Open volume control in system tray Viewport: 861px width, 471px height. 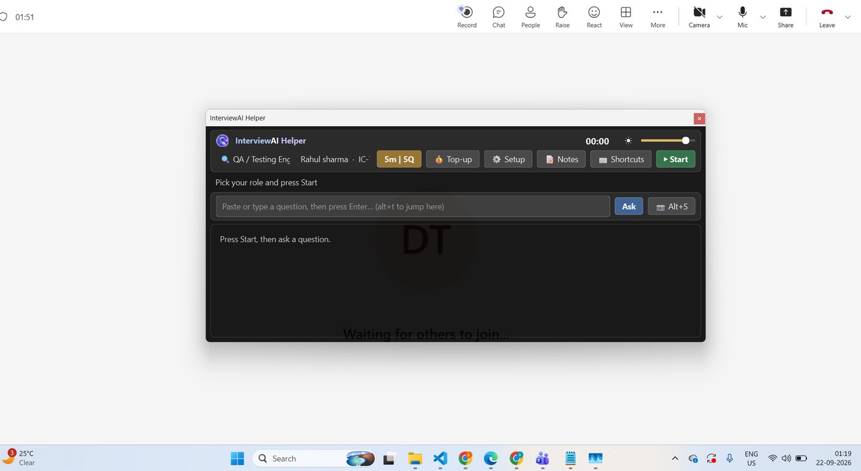pos(786,459)
